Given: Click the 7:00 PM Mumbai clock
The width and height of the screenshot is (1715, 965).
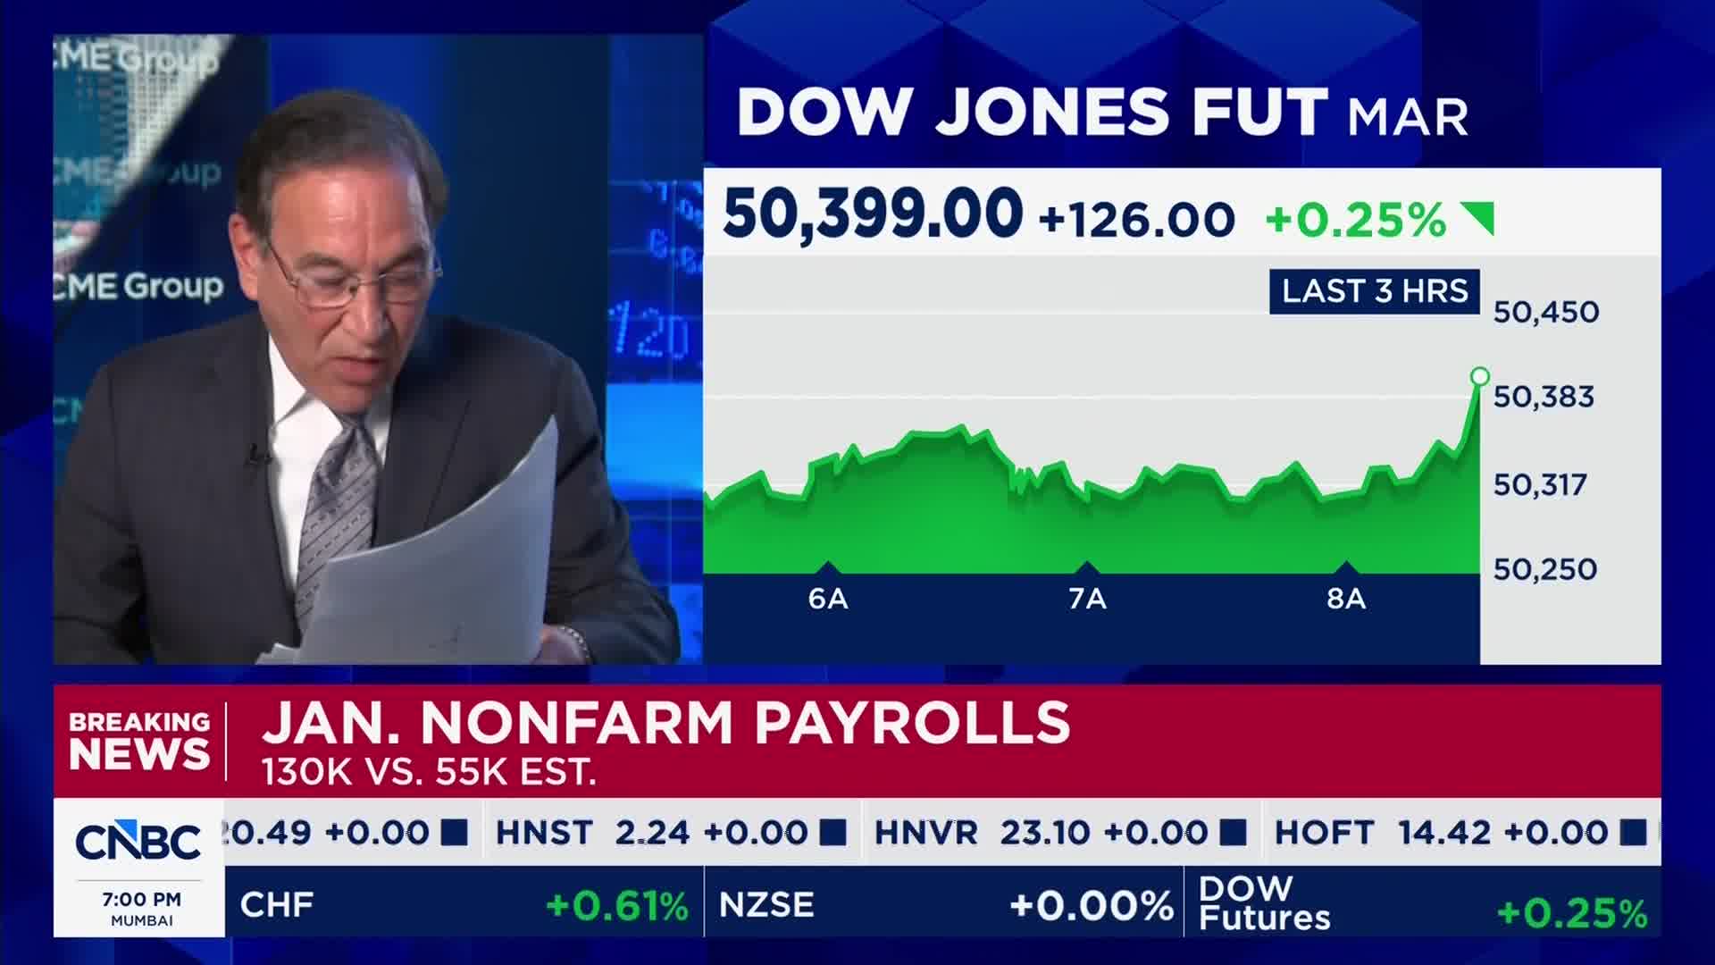Looking at the screenshot, I should [141, 908].
